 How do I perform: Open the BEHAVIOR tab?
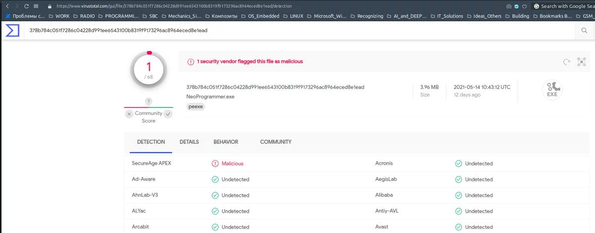[x=226, y=142]
